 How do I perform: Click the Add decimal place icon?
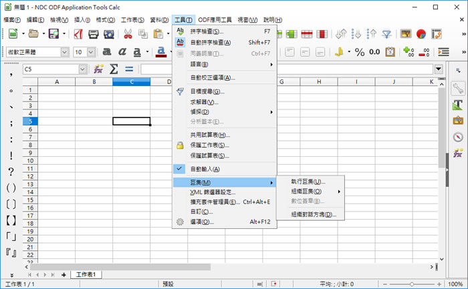(408, 52)
